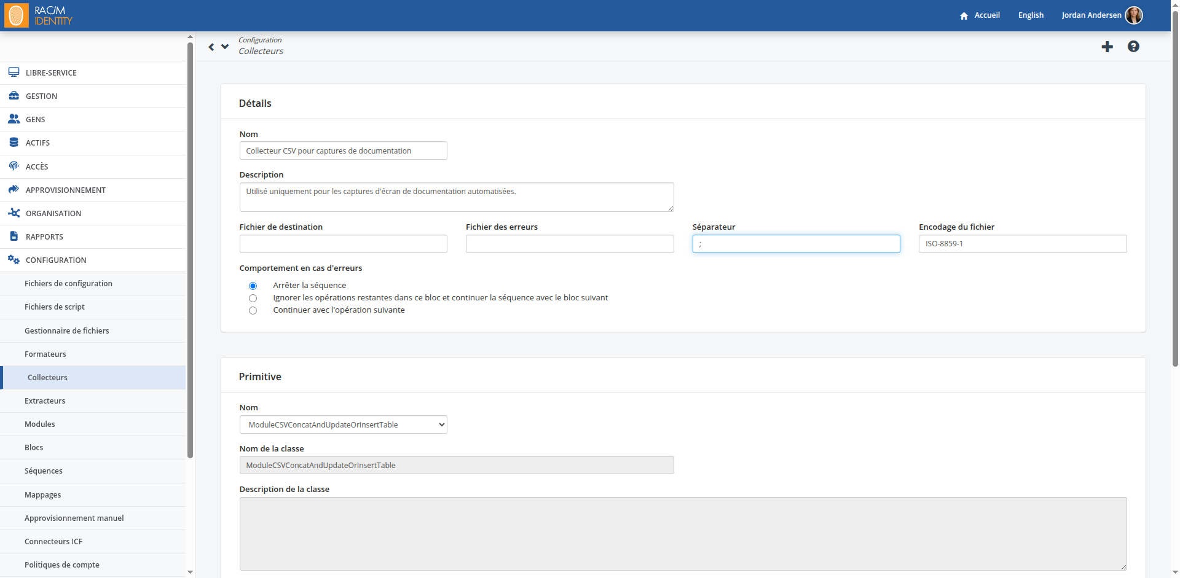Open the GESTION menu section
The image size is (1180, 578).
point(93,96)
